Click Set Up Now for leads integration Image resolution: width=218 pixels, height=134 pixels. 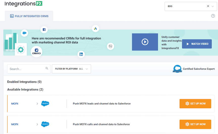click(195, 104)
